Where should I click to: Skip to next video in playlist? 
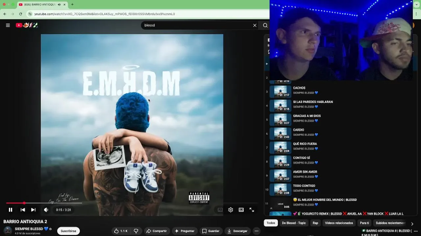point(33,210)
